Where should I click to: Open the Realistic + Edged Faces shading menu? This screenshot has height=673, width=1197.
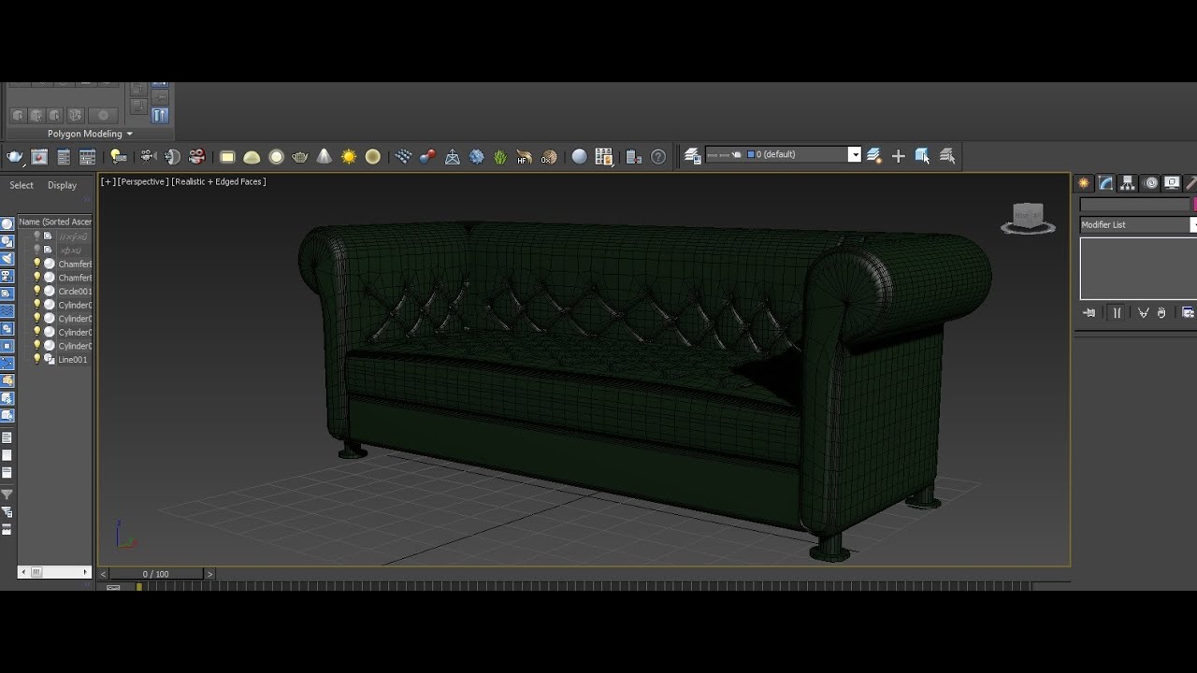(x=219, y=181)
